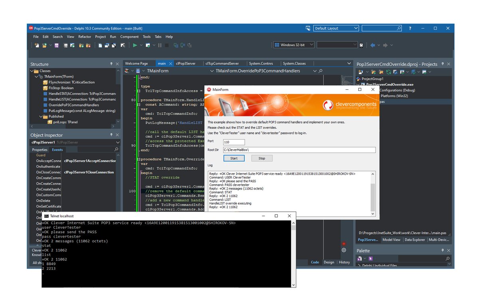Click search icon in code editor navigation bar

pyautogui.click(x=320, y=71)
